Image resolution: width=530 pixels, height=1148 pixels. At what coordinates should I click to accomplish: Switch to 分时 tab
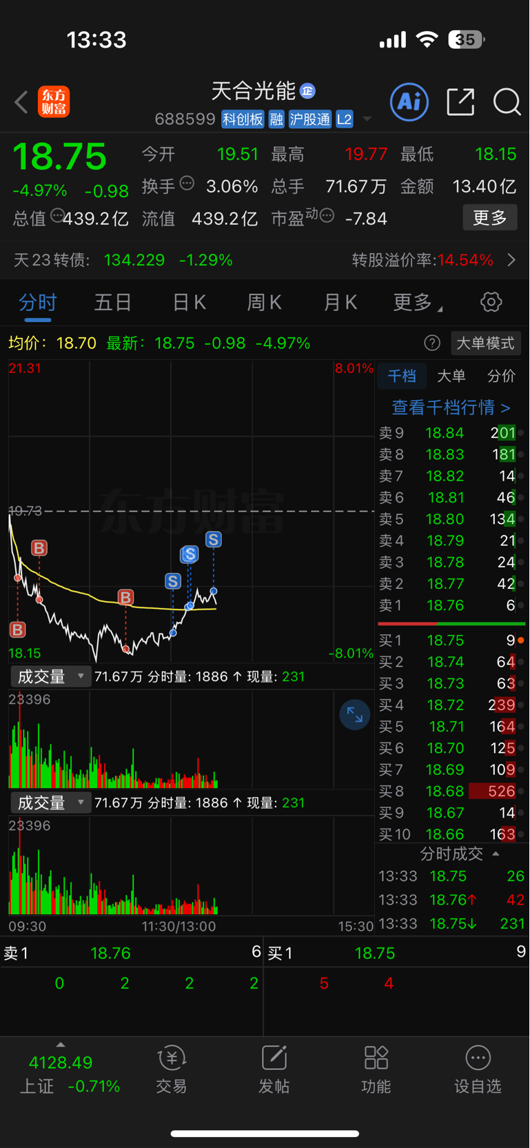click(x=38, y=302)
